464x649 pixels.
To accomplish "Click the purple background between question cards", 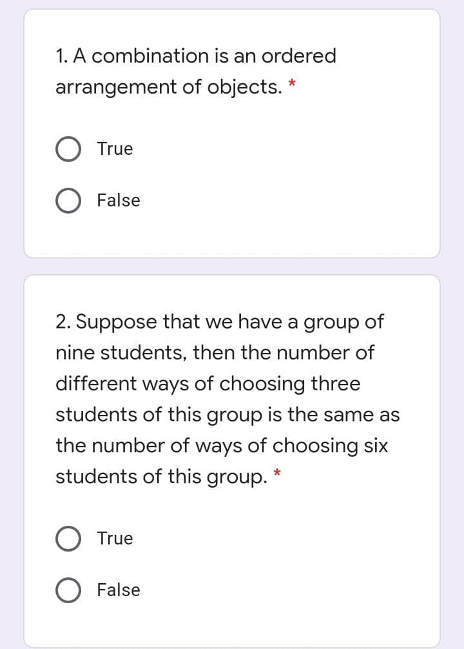I will click(232, 265).
